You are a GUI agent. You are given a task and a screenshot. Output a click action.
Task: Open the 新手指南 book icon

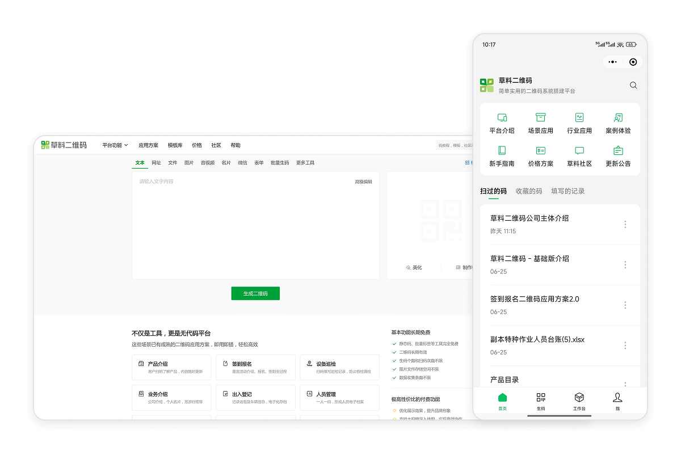(x=502, y=151)
